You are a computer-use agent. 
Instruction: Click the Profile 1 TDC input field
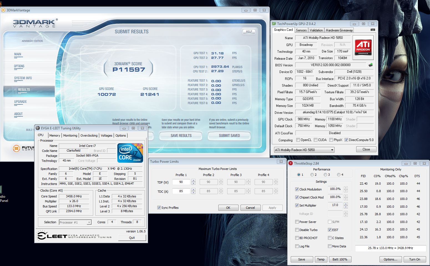click(x=181, y=191)
